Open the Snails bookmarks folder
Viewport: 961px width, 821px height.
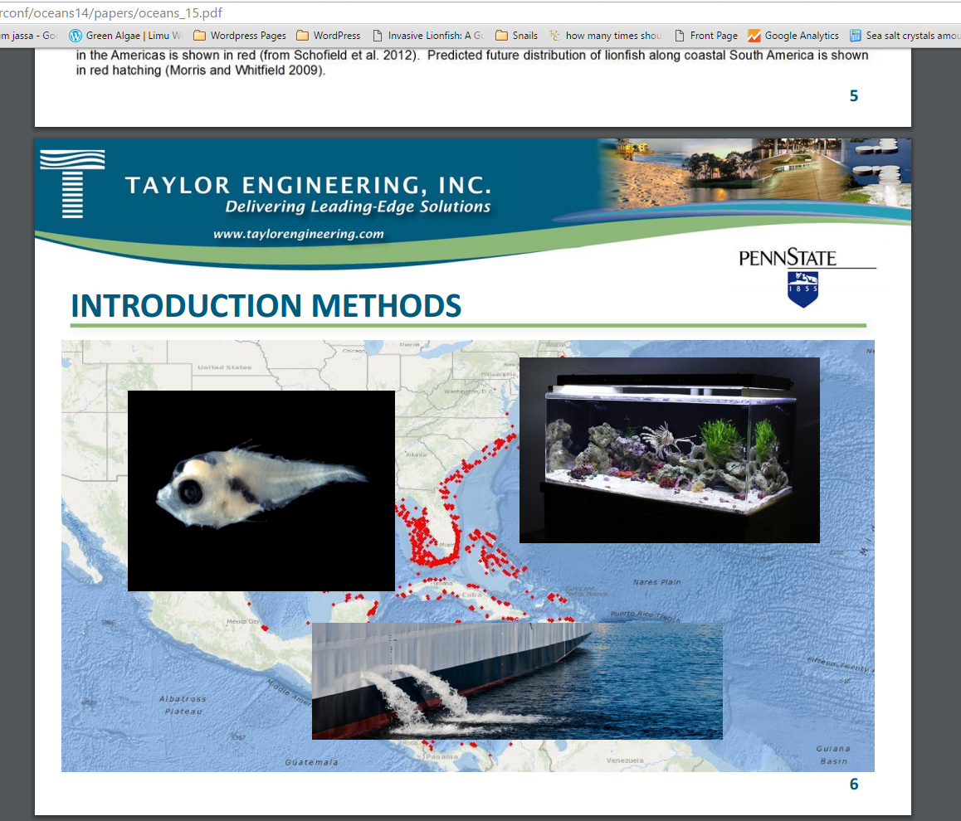click(517, 36)
